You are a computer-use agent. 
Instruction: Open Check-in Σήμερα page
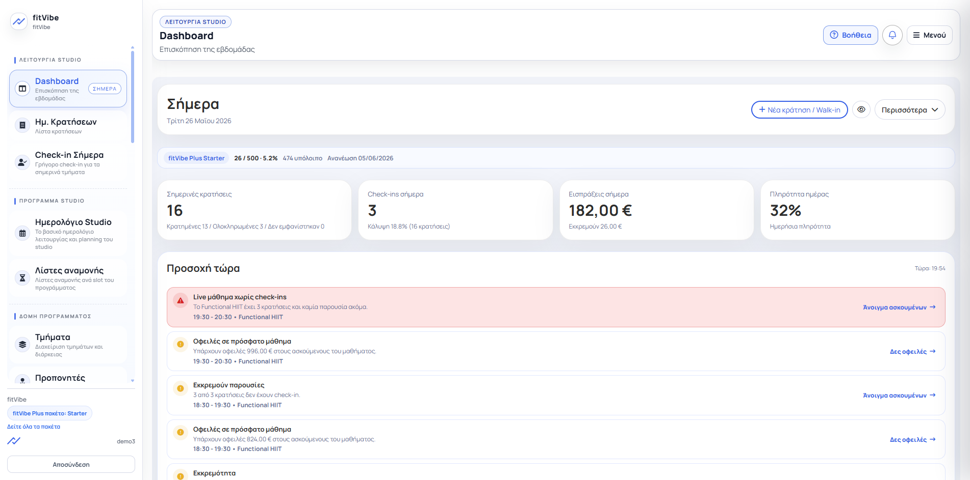68,163
